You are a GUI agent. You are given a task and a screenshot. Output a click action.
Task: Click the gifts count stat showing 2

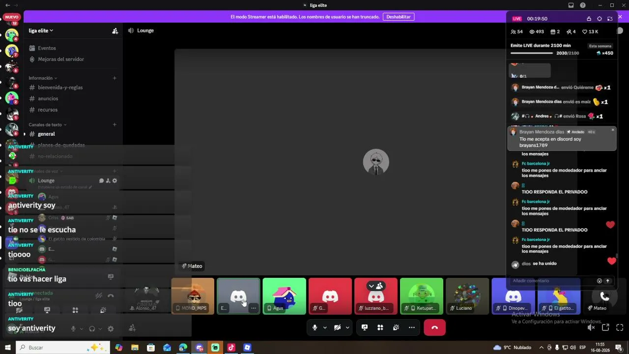coord(555,32)
